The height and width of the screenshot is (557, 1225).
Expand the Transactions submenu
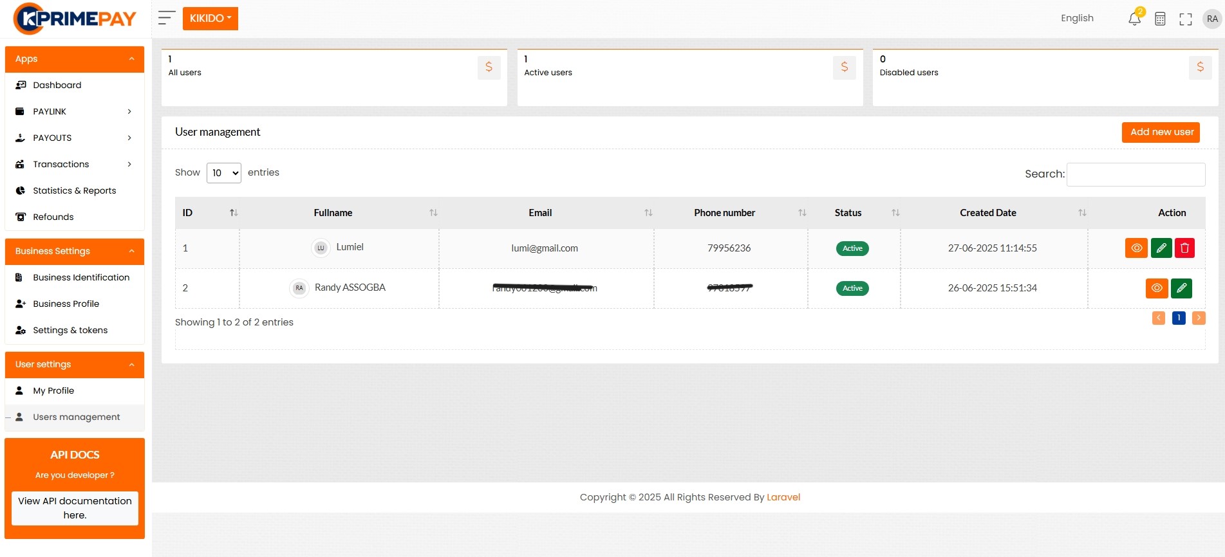tap(75, 164)
